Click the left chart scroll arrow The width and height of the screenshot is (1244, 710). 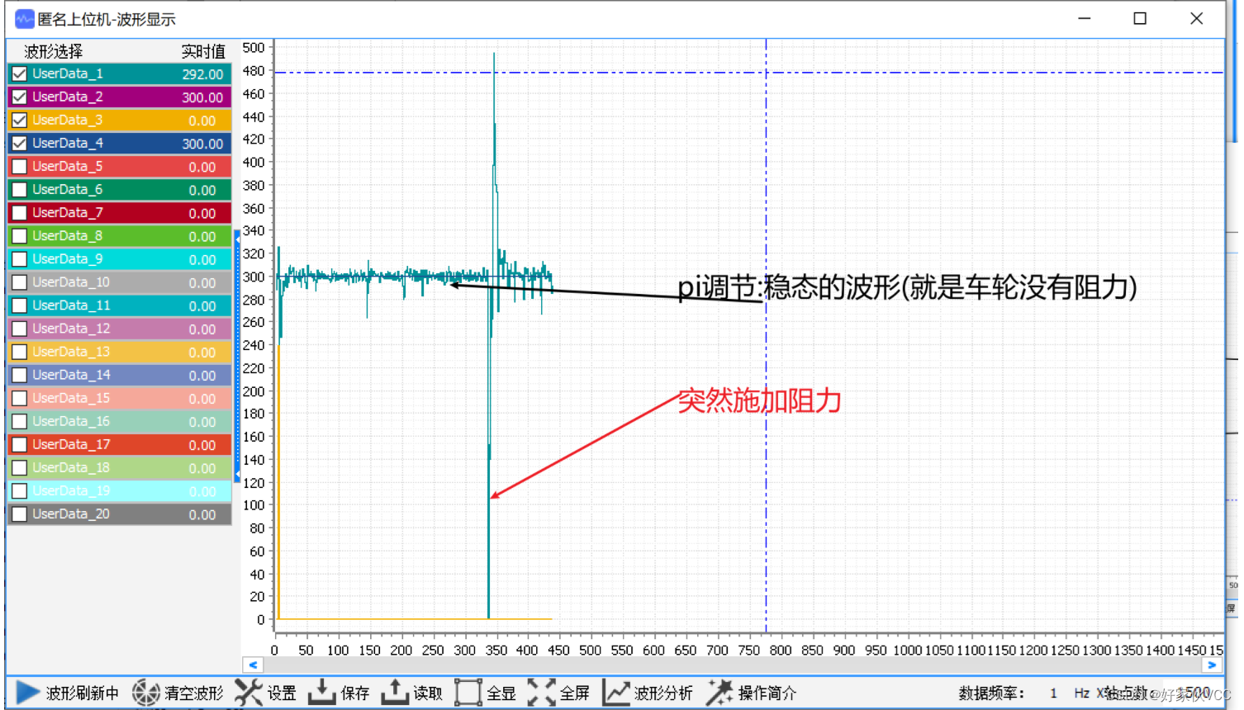pos(253,665)
